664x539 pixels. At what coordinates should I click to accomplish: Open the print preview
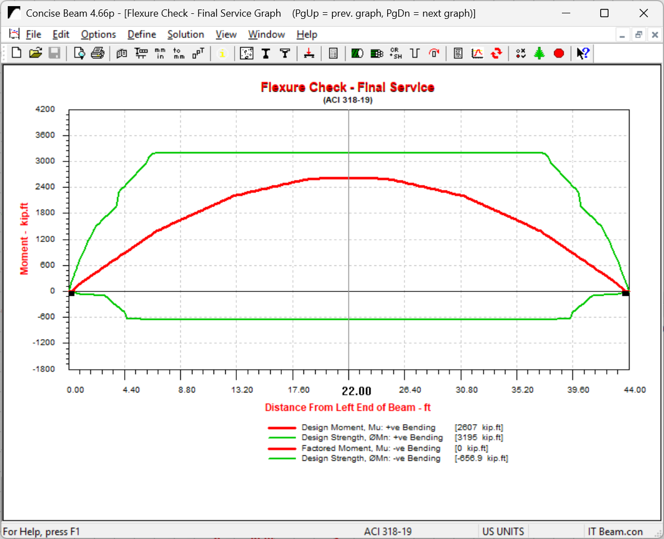coord(79,53)
